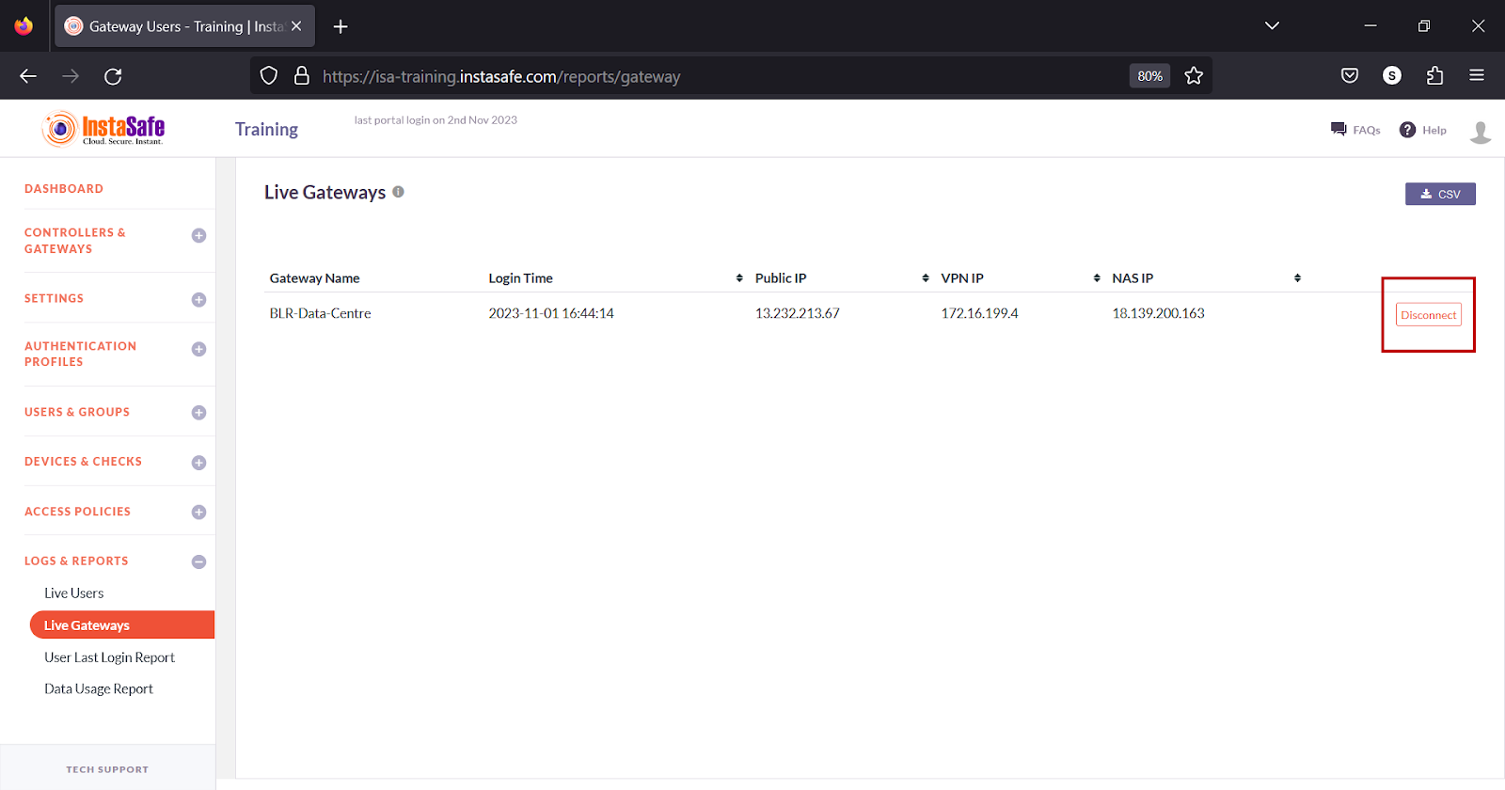Viewport: 1505px width, 790px height.
Task: Sort table by VPN IP arrows
Action: (x=1097, y=278)
